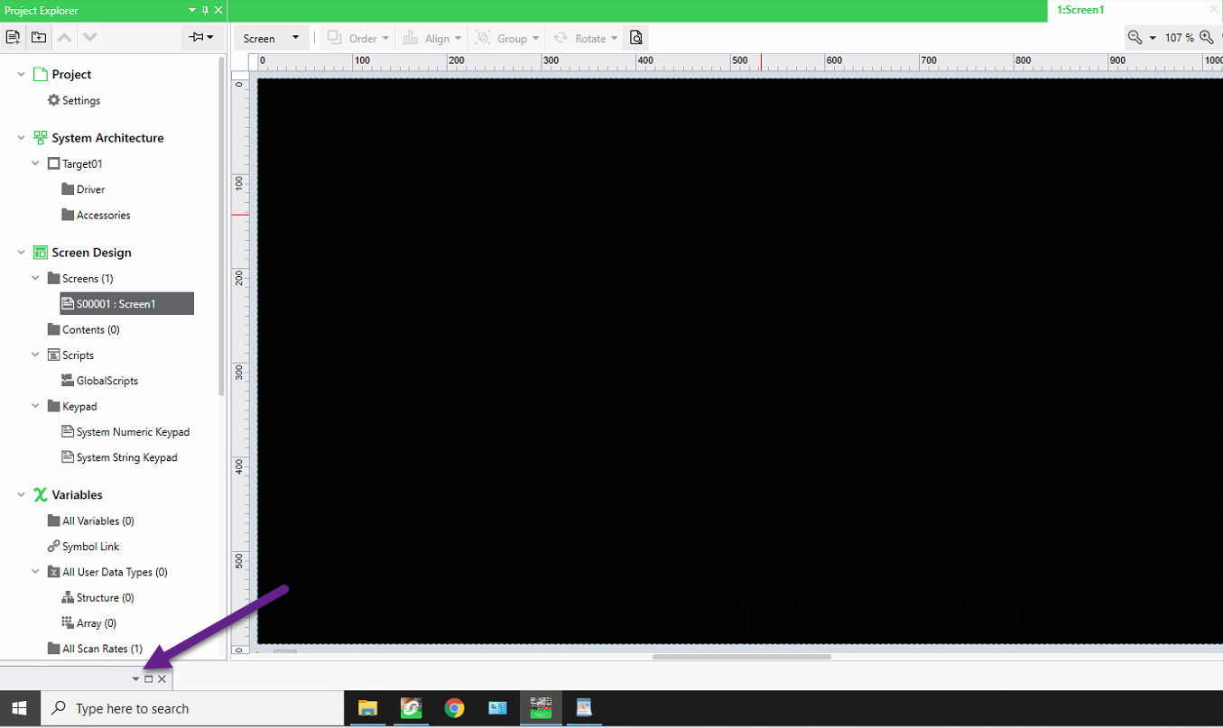The height and width of the screenshot is (728, 1223).
Task: Open the Rotate dropdown
Action: (x=586, y=38)
